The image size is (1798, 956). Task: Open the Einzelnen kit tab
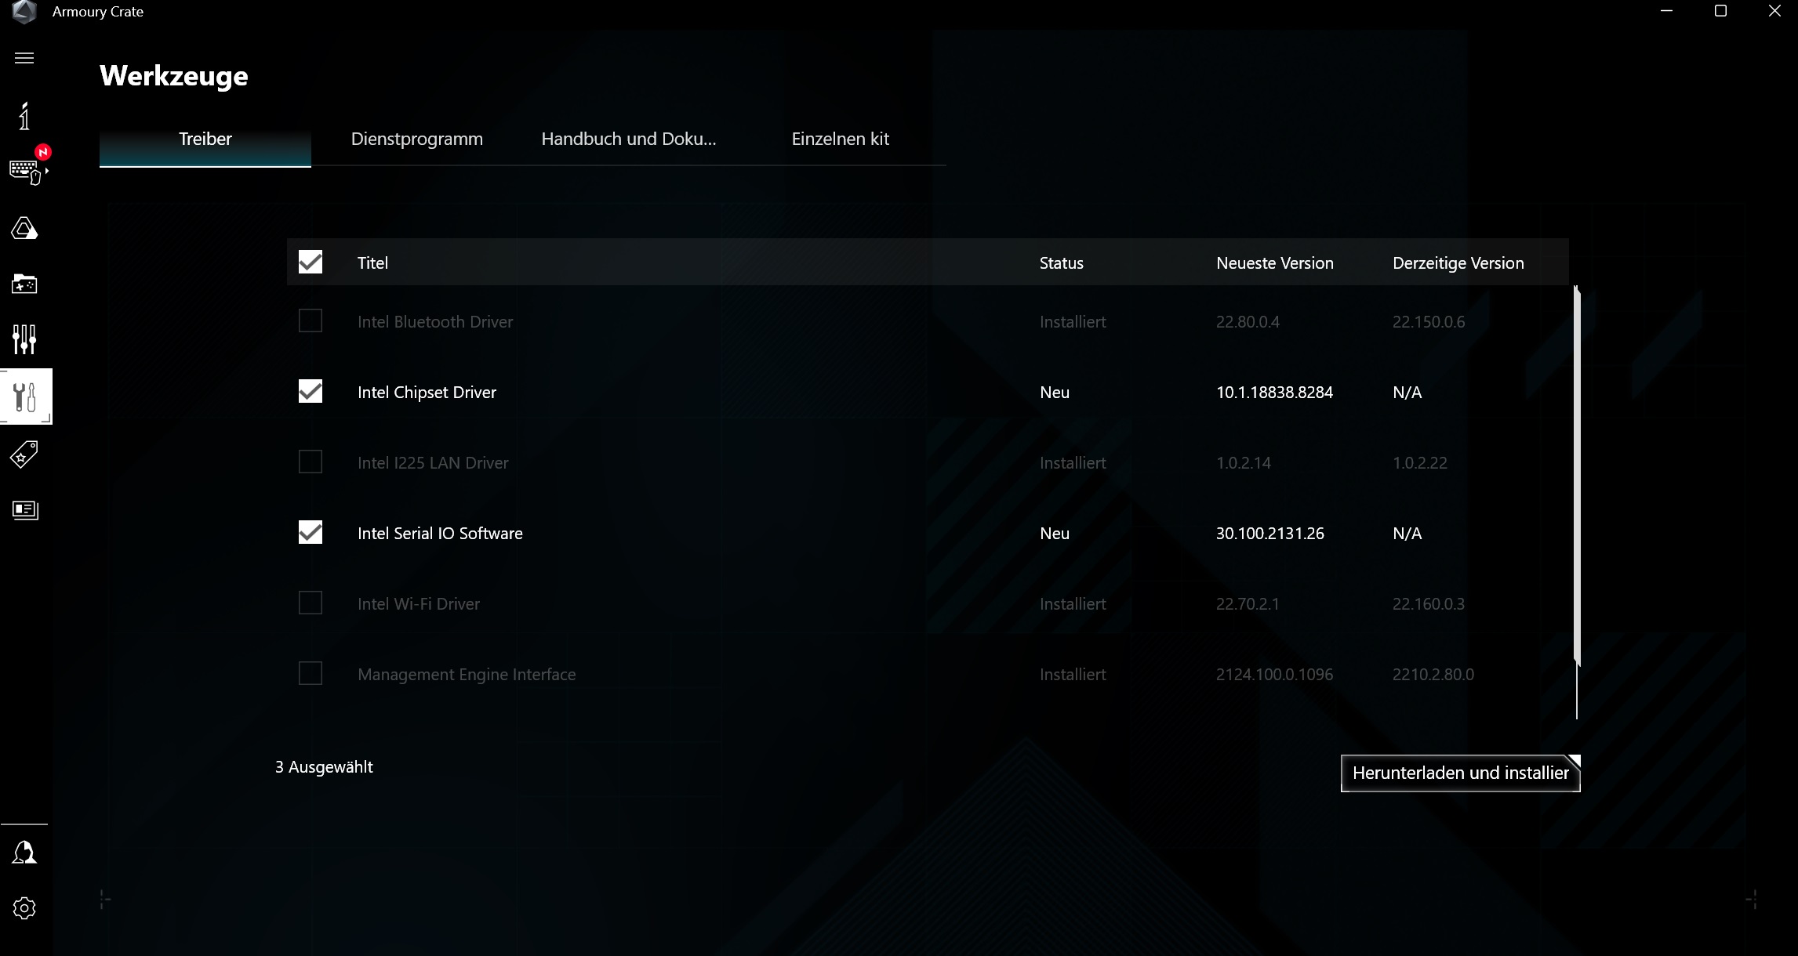pyautogui.click(x=840, y=139)
